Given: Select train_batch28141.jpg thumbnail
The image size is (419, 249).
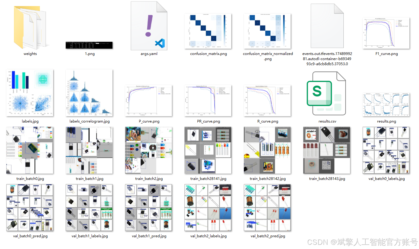Looking at the screenshot, I should click(x=208, y=150).
